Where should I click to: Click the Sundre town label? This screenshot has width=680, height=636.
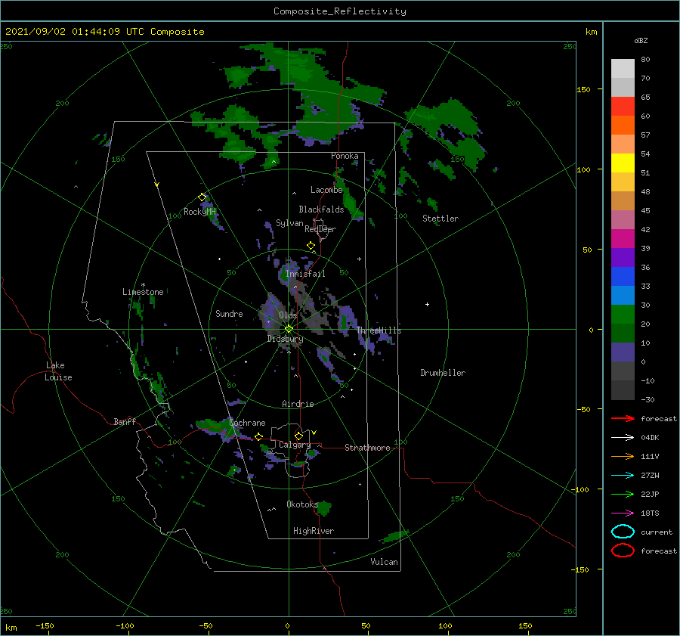(x=229, y=313)
